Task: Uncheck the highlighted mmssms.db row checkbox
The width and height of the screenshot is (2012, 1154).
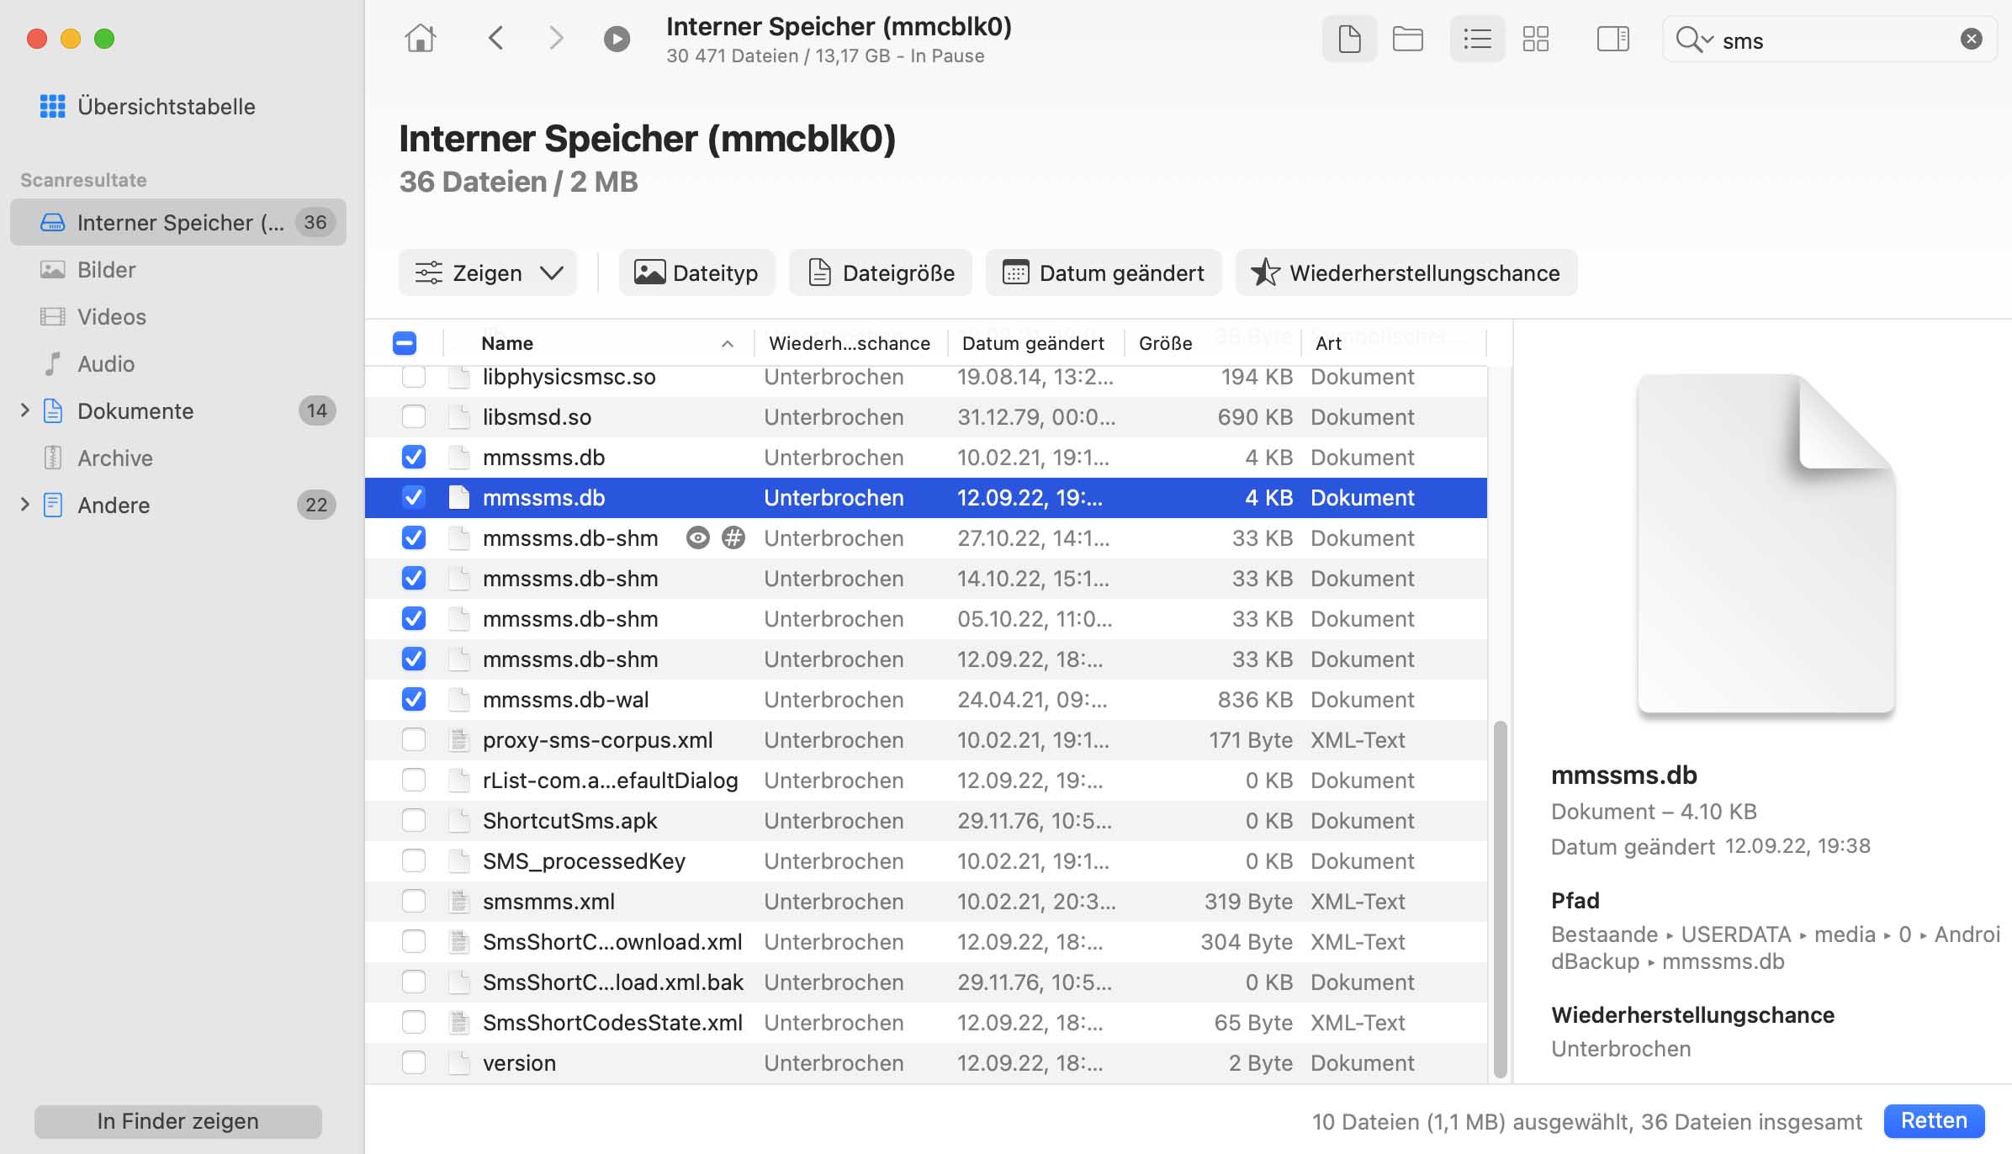Action: [414, 498]
